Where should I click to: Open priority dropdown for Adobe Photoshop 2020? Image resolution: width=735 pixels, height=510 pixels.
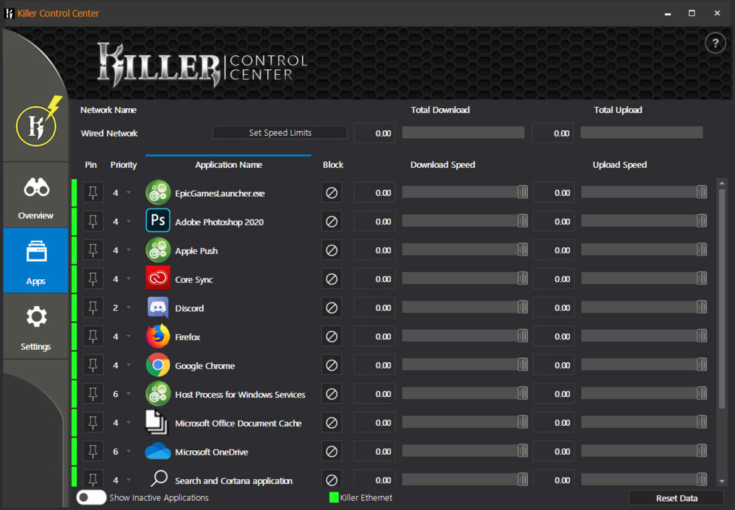tap(128, 221)
